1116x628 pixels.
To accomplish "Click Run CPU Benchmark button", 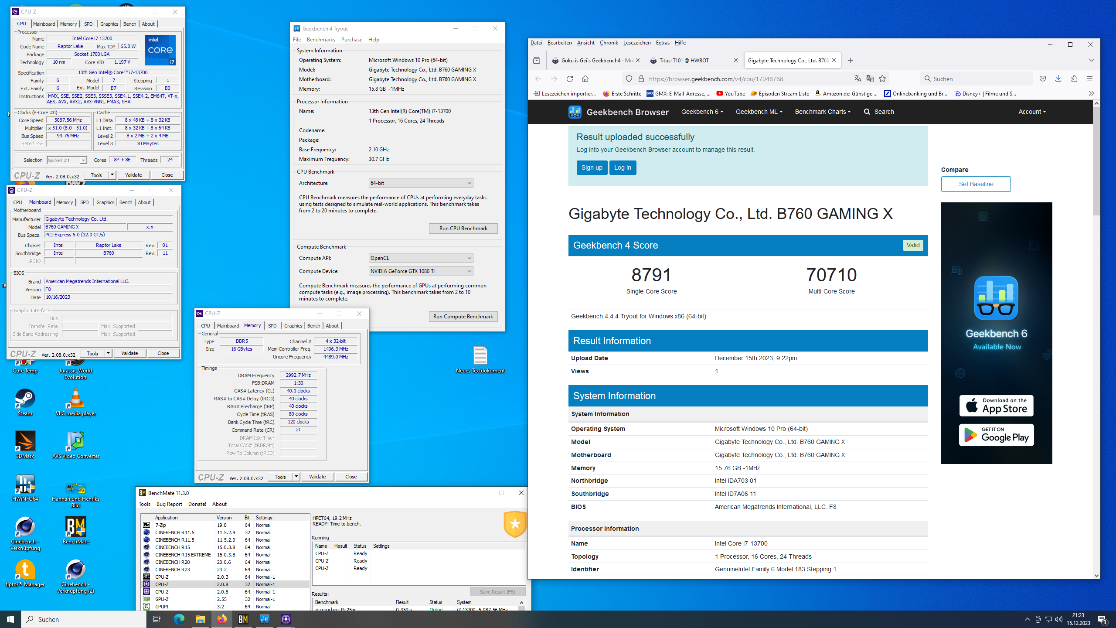I will 463,229.
